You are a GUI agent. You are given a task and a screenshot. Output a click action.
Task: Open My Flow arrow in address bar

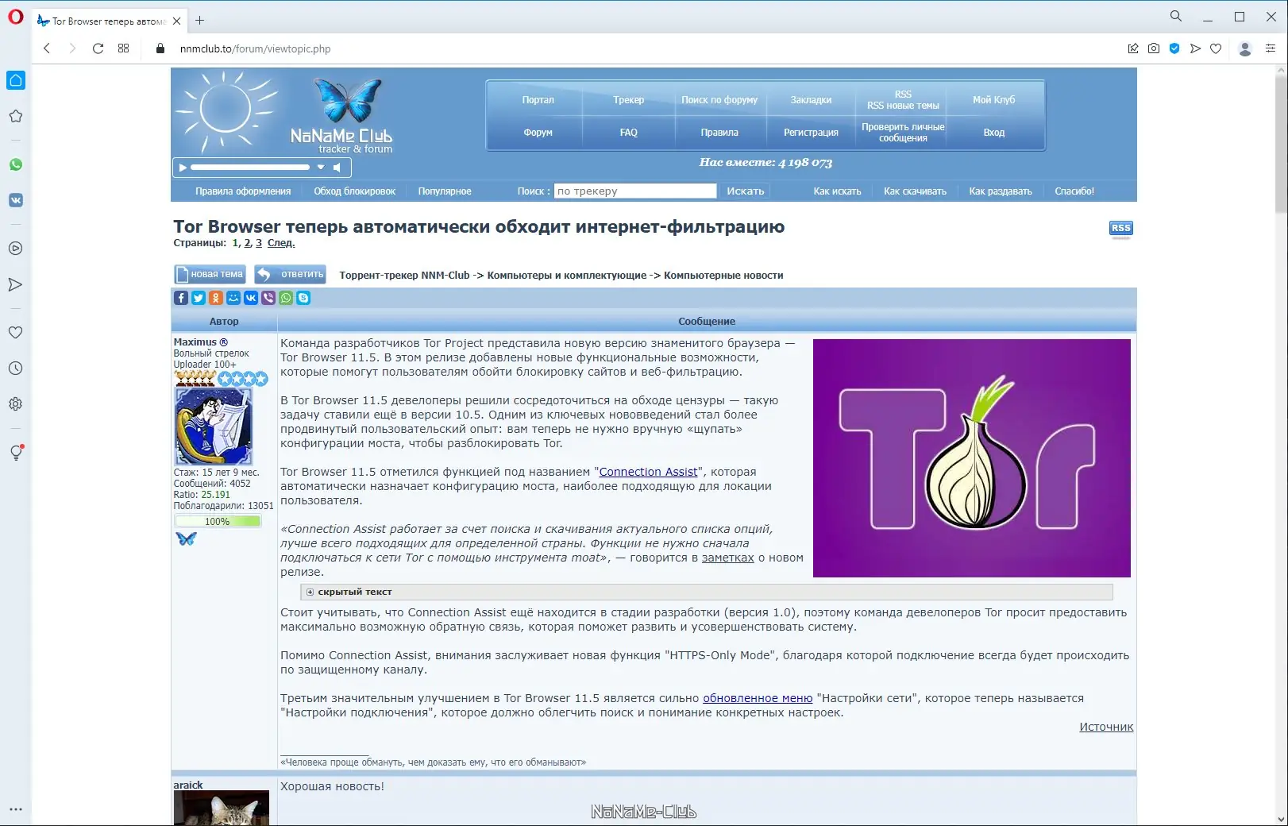pos(1195,48)
